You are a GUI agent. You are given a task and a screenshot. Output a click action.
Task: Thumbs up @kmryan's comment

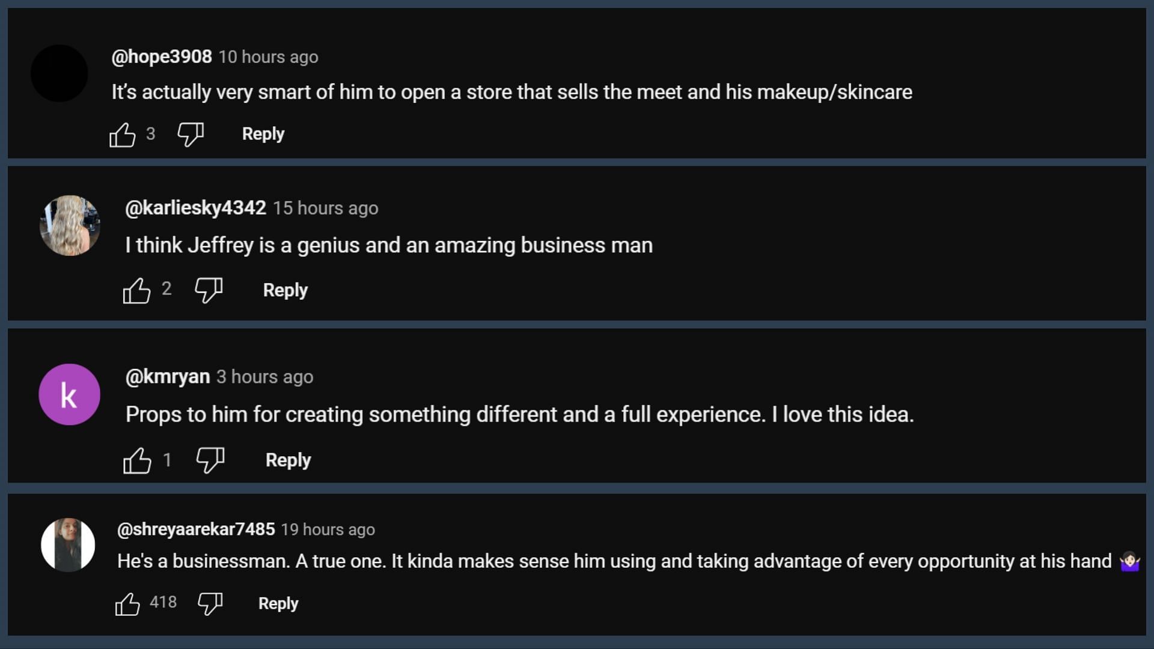137,461
